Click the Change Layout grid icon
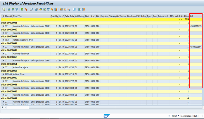The height and width of the screenshot is (119, 204). (x=61, y=9)
